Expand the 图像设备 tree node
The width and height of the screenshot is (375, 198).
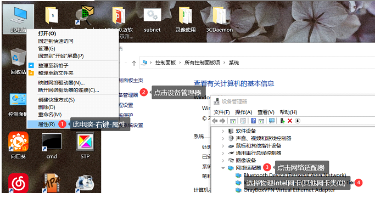[223, 161]
